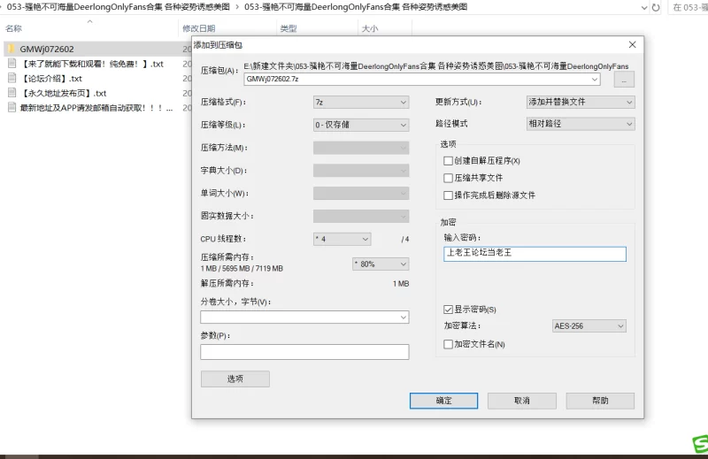Click the 【论坛介绍】.txt file icon
Screen dimensions: 708x459
pos(12,79)
